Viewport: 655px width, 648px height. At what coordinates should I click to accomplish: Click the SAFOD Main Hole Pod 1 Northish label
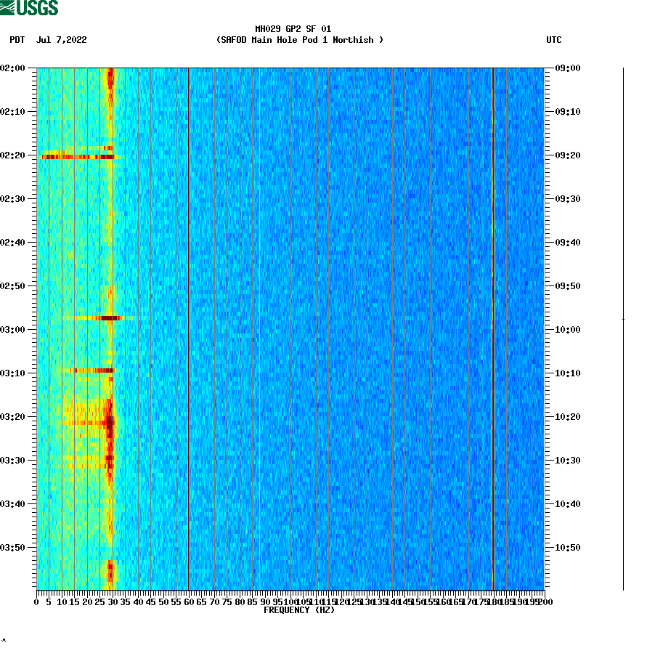(x=300, y=40)
